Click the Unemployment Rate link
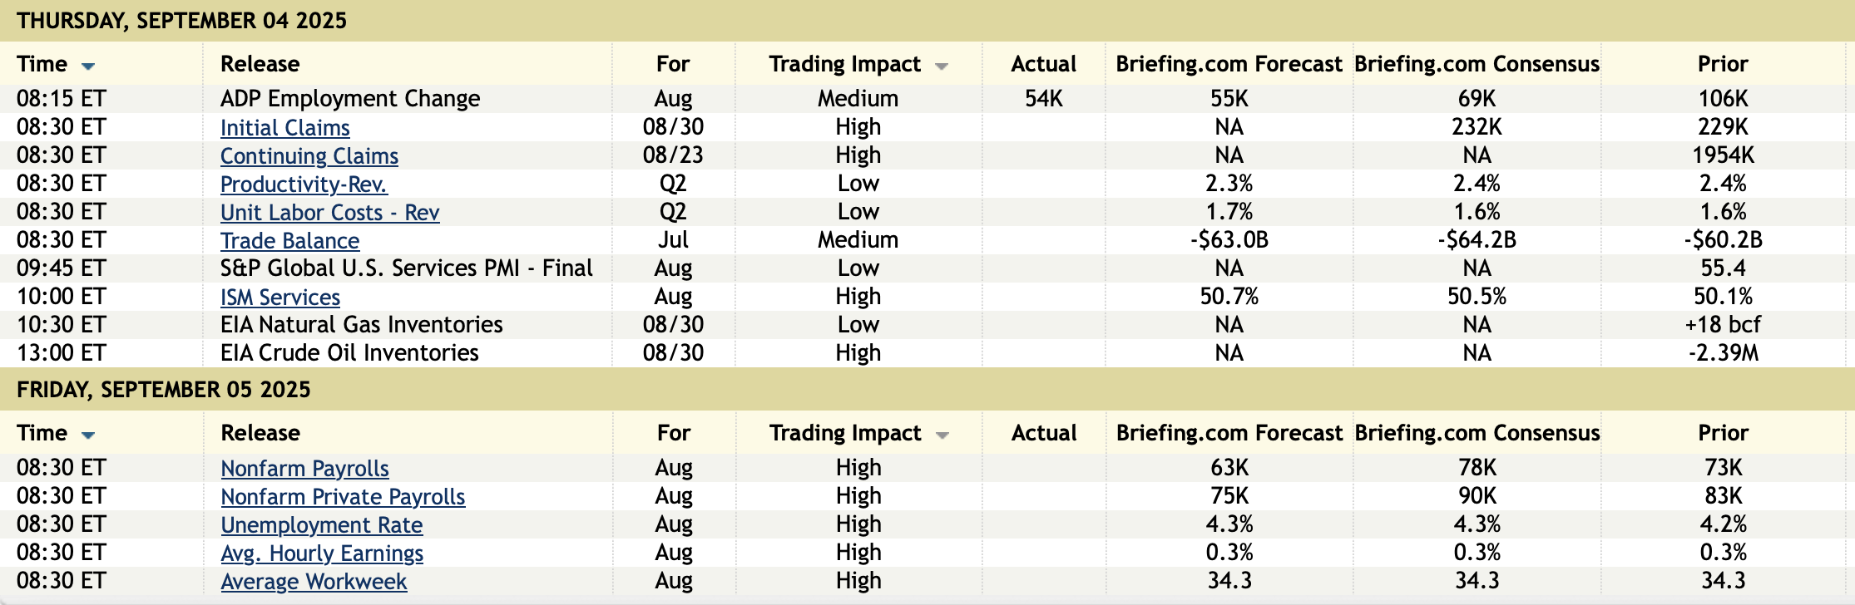 [321, 525]
